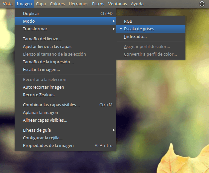Open Configurar la rejilla dialog
209x173 pixels.
tap(43, 138)
